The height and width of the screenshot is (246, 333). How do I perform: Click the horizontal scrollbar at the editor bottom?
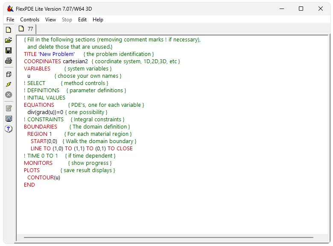pos(169,237)
